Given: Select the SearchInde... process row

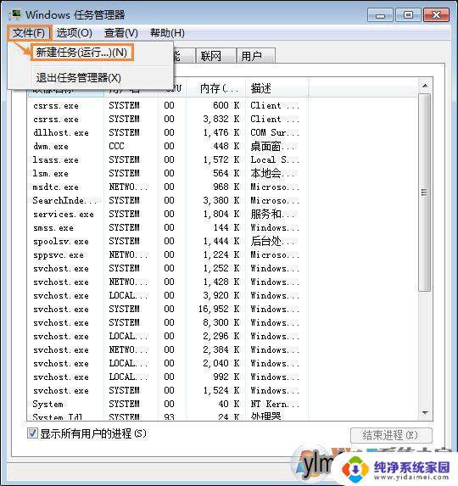Looking at the screenshot, I should tap(167, 200).
